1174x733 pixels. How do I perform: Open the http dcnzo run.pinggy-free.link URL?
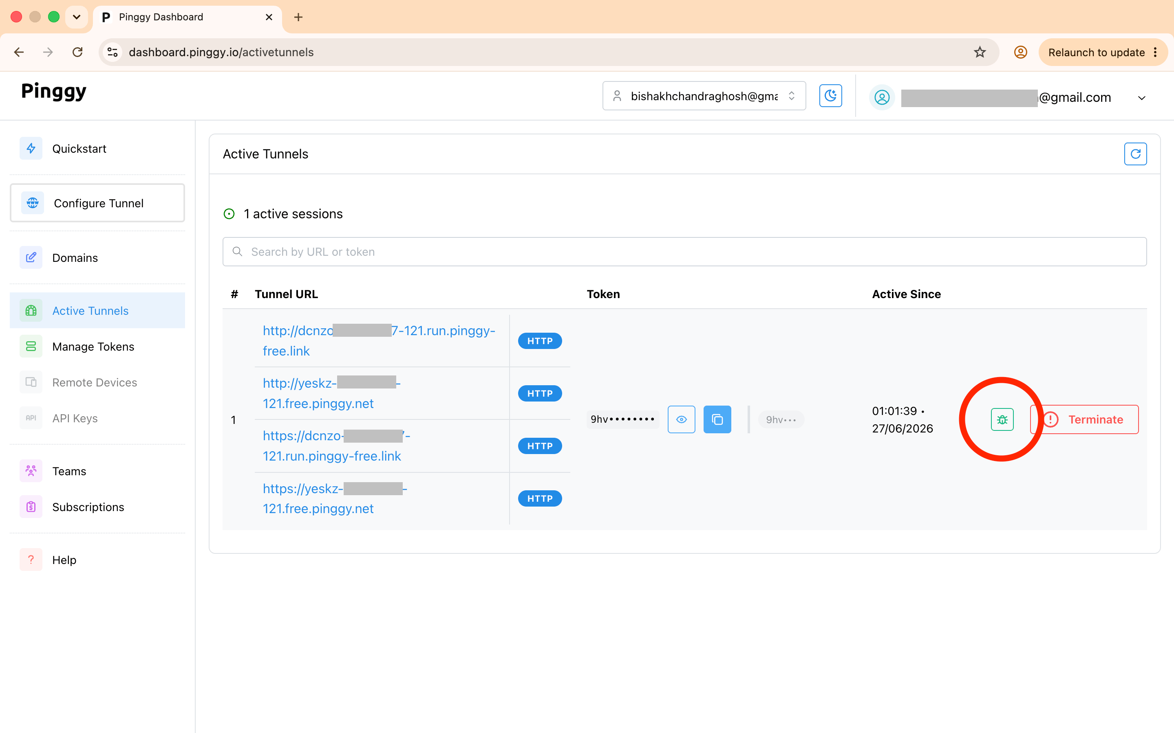[379, 341]
